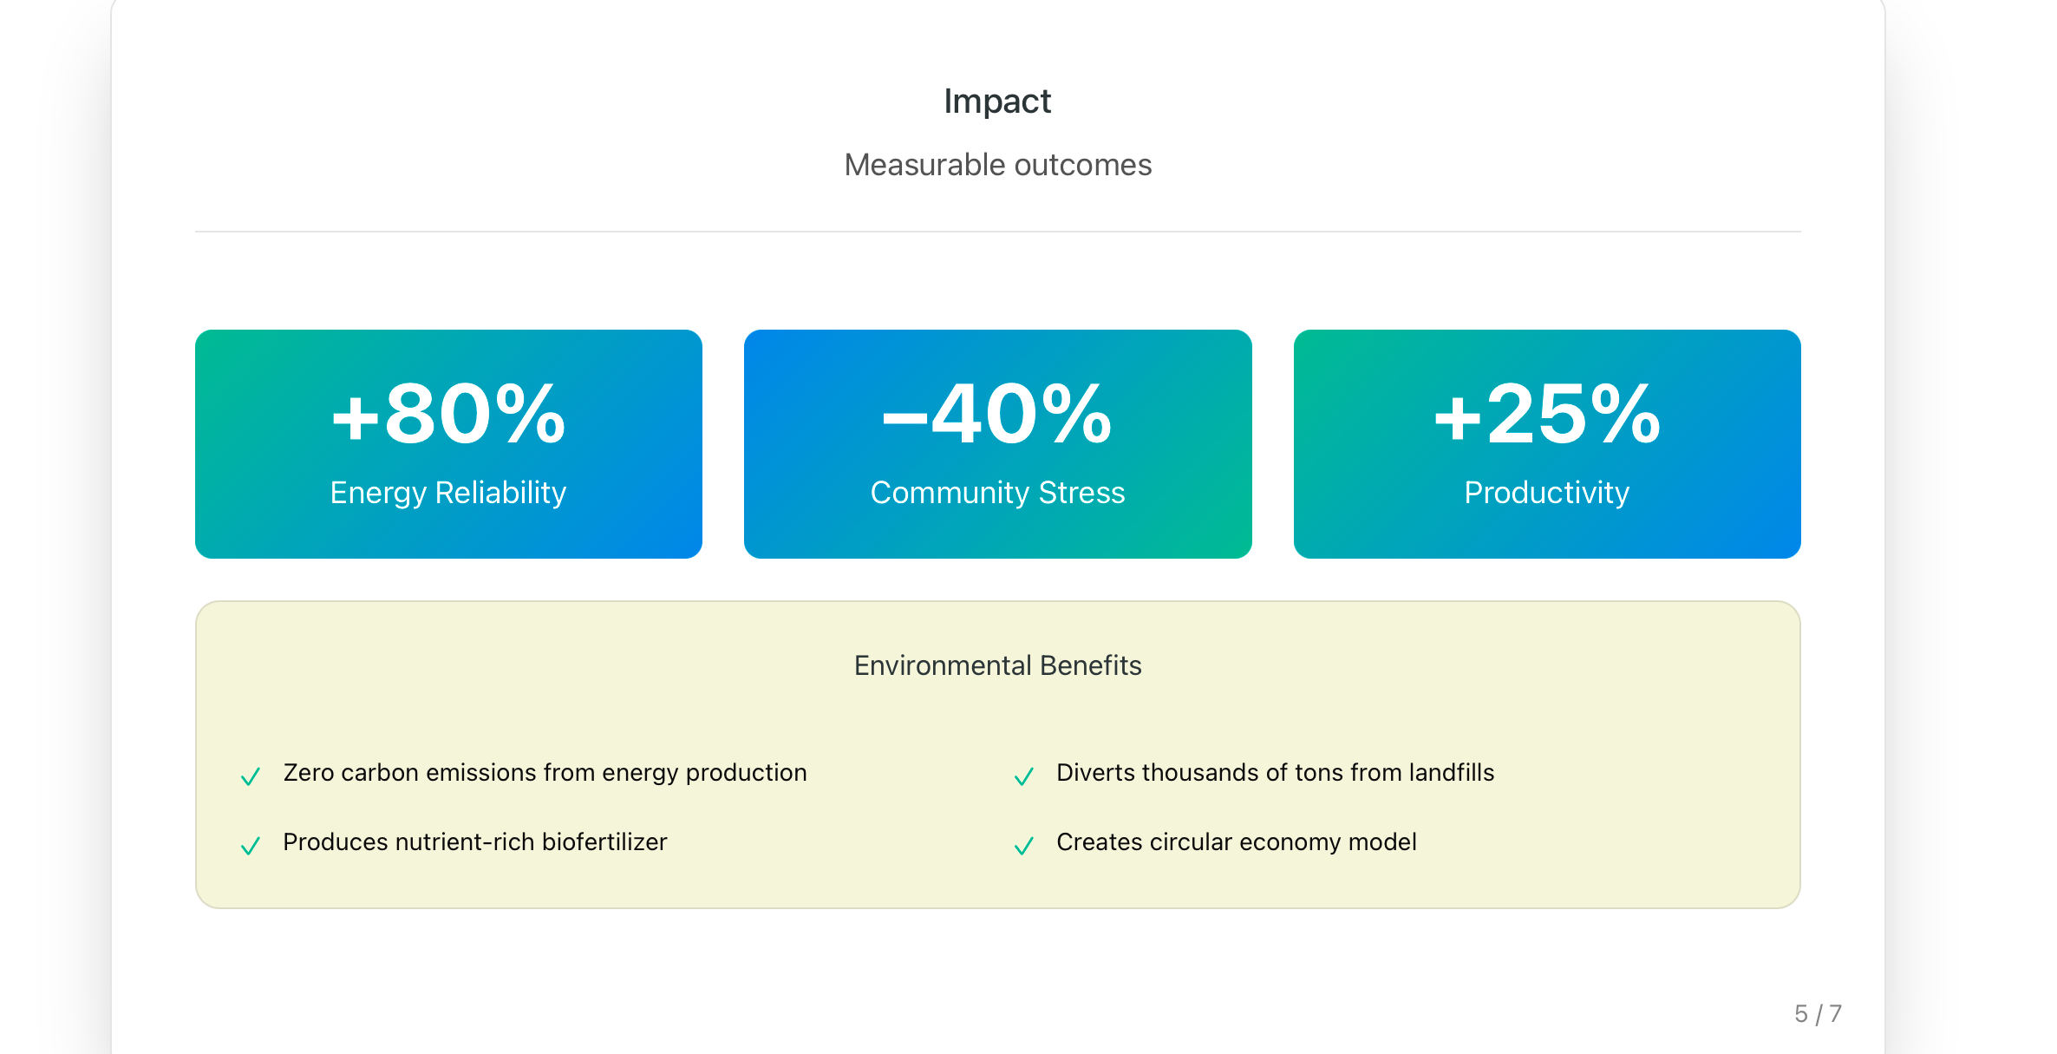Select the +25% statistic number
Image resolution: width=2057 pixels, height=1054 pixels.
coord(1547,415)
